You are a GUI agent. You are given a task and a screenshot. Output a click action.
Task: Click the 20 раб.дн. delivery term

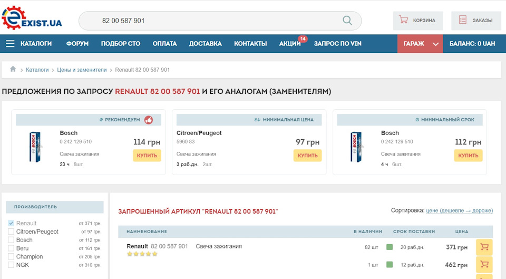(x=412, y=247)
